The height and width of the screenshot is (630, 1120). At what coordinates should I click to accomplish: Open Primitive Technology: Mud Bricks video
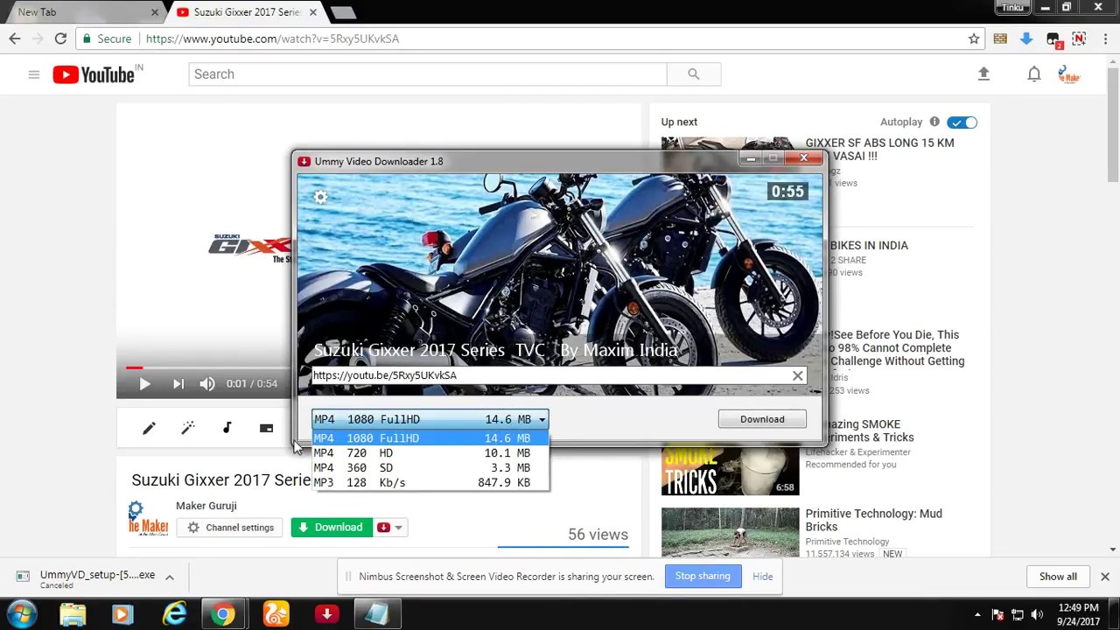(873, 520)
